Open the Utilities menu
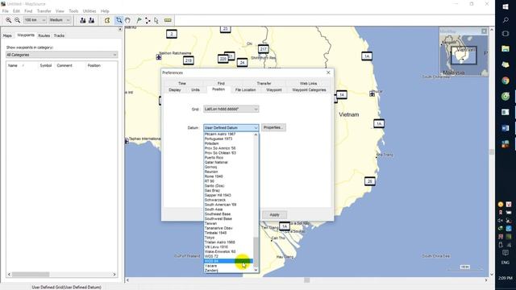516x290 pixels. tap(89, 10)
